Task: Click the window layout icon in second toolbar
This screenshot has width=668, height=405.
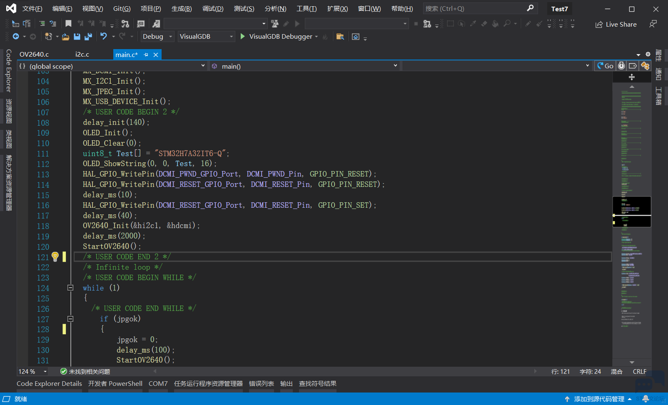Action: pyautogui.click(x=356, y=37)
